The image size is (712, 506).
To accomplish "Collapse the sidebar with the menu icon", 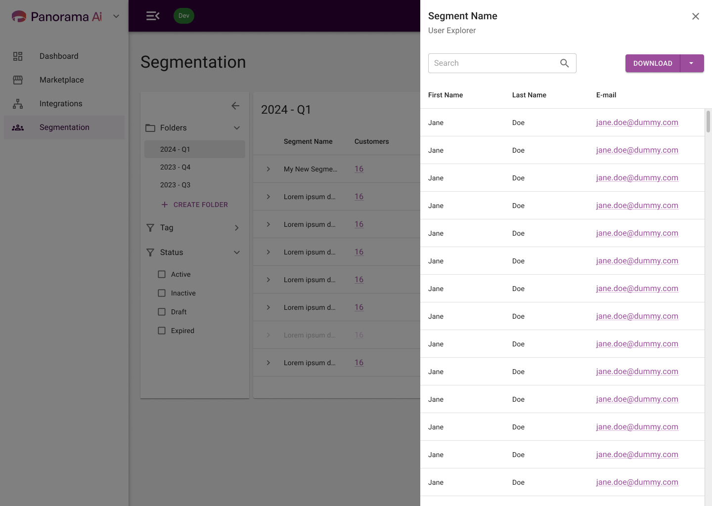I will 153,16.
